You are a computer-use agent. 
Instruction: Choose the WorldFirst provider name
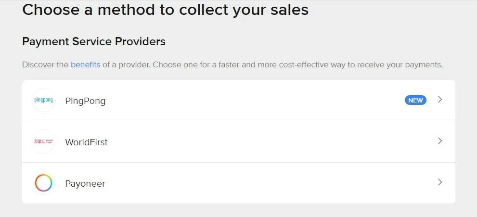click(86, 142)
